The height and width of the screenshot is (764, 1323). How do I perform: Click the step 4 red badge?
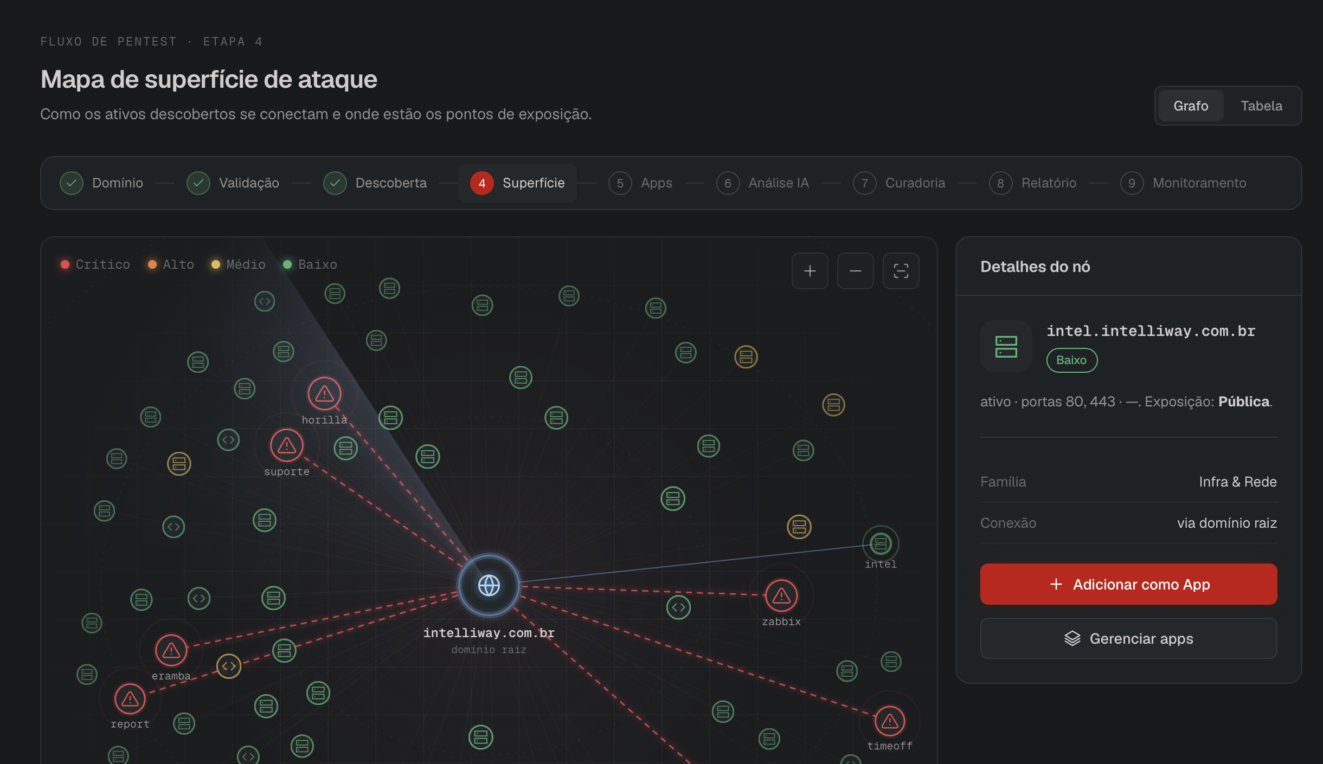(482, 183)
